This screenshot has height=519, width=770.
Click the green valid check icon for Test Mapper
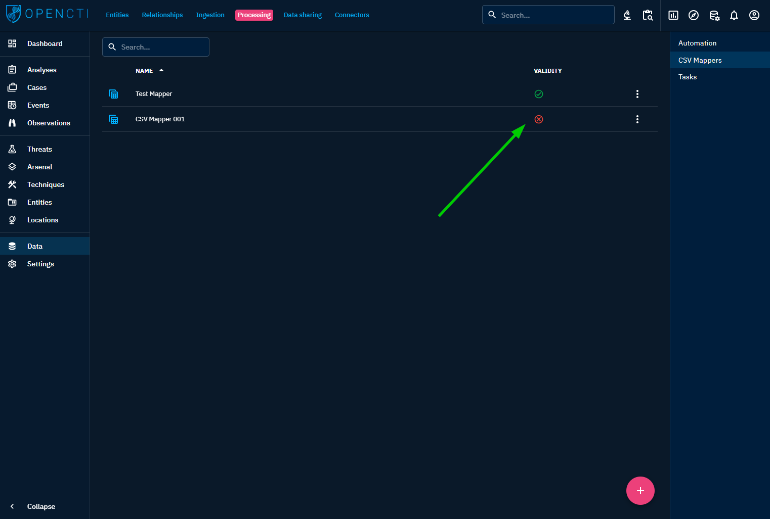click(538, 94)
